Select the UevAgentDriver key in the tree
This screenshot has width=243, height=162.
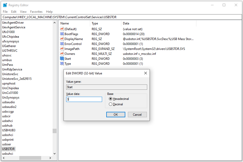point(13,23)
